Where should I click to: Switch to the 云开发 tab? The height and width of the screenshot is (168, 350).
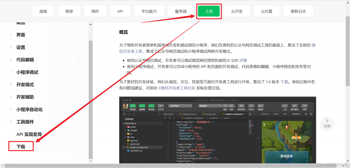pos(237,11)
